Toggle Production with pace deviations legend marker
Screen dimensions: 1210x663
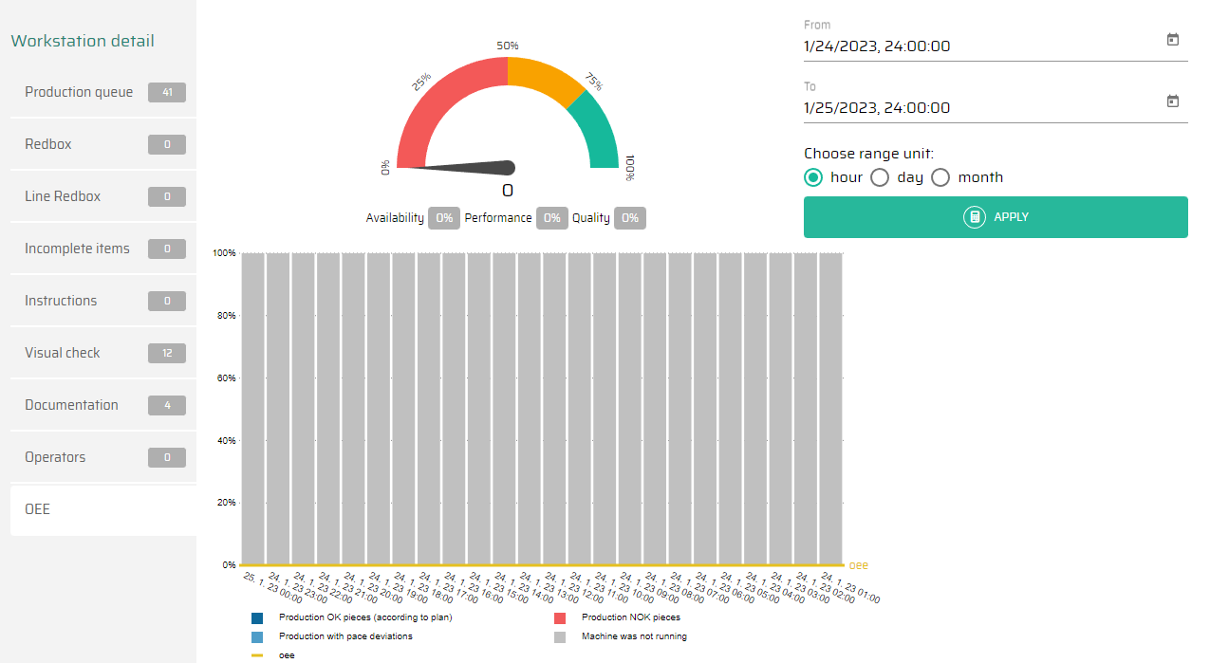click(x=257, y=636)
